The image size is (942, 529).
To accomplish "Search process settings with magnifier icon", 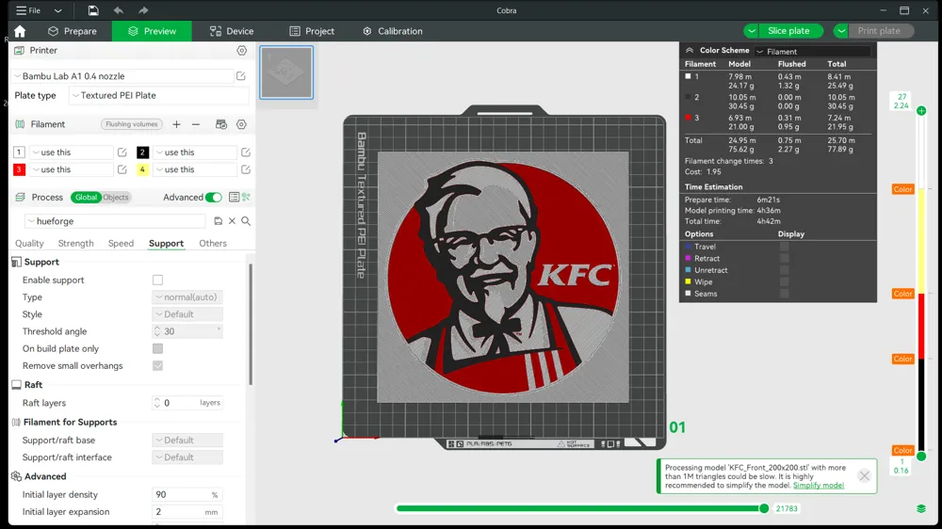I will pyautogui.click(x=246, y=221).
